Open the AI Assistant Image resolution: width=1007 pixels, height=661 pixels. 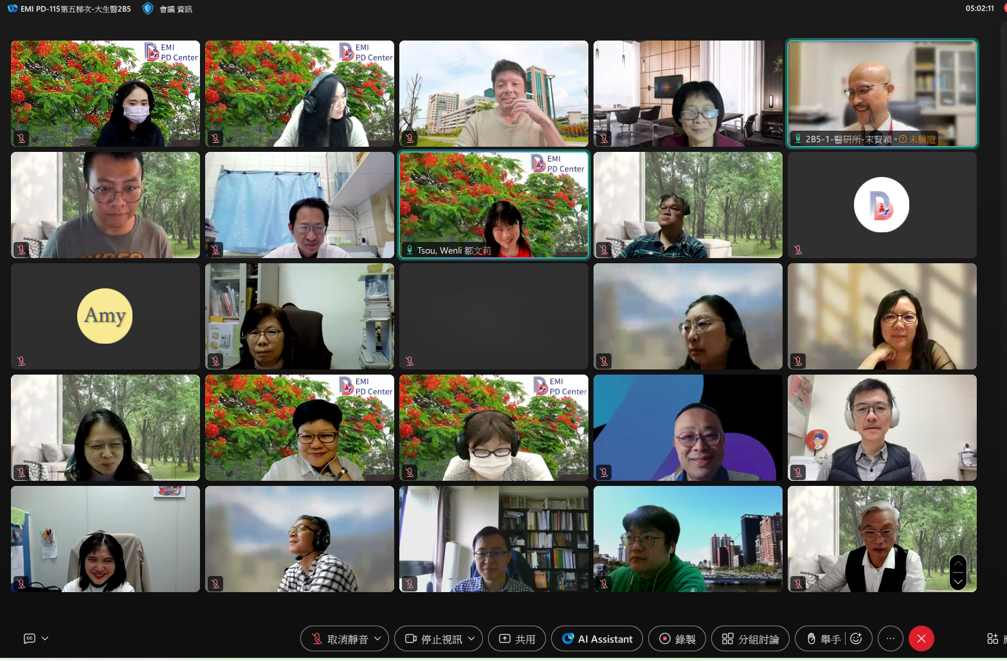tap(597, 639)
